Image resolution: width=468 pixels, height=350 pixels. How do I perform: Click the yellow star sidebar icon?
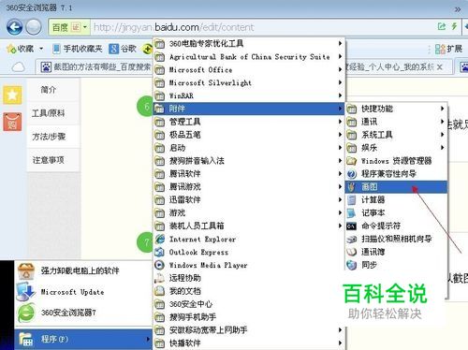[12, 95]
